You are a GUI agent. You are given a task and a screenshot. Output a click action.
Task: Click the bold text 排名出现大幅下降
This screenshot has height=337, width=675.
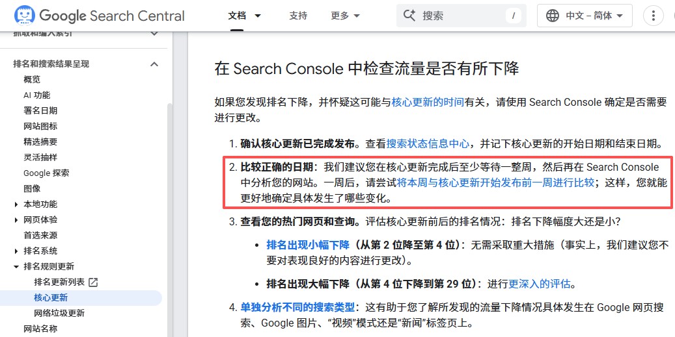(308, 284)
